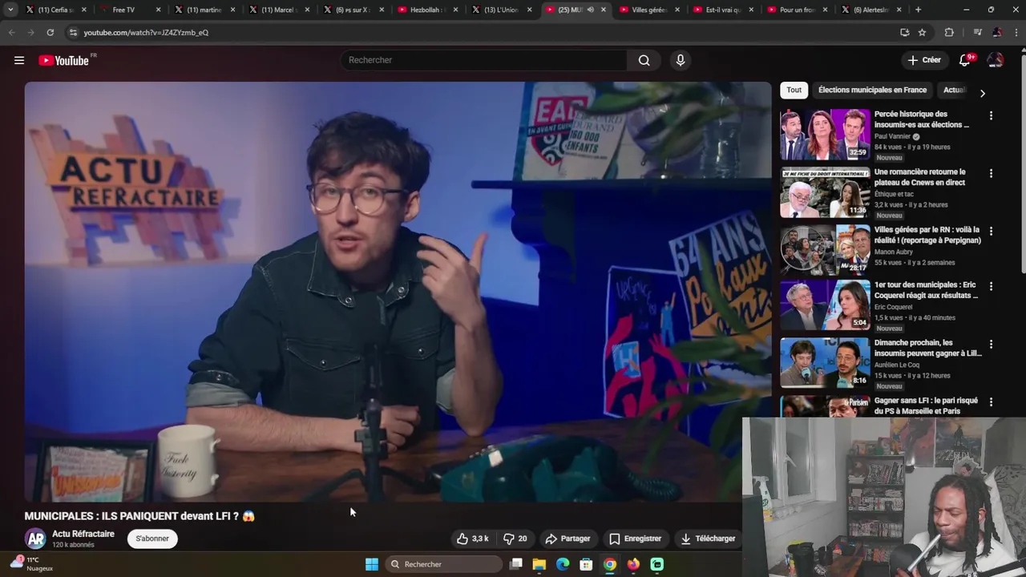Open Microsoft Edge from taskbar
The image size is (1026, 577).
pyautogui.click(x=563, y=564)
